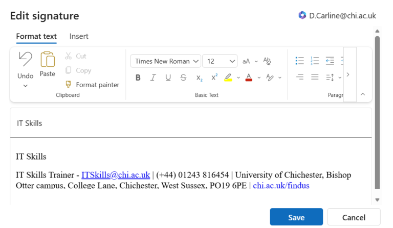The image size is (393, 228).
Task: Apply superscript formatting
Action: point(214,78)
